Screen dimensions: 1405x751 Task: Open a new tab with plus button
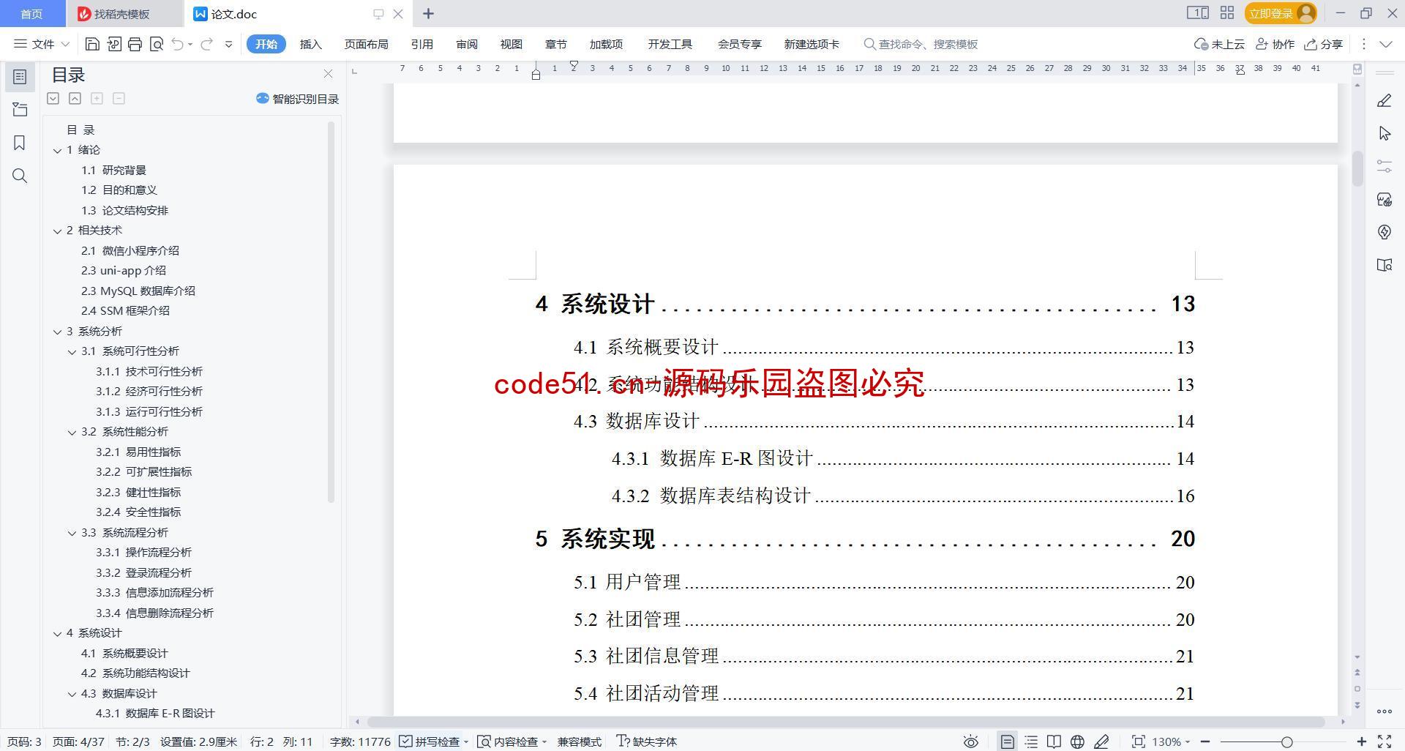[x=428, y=14]
